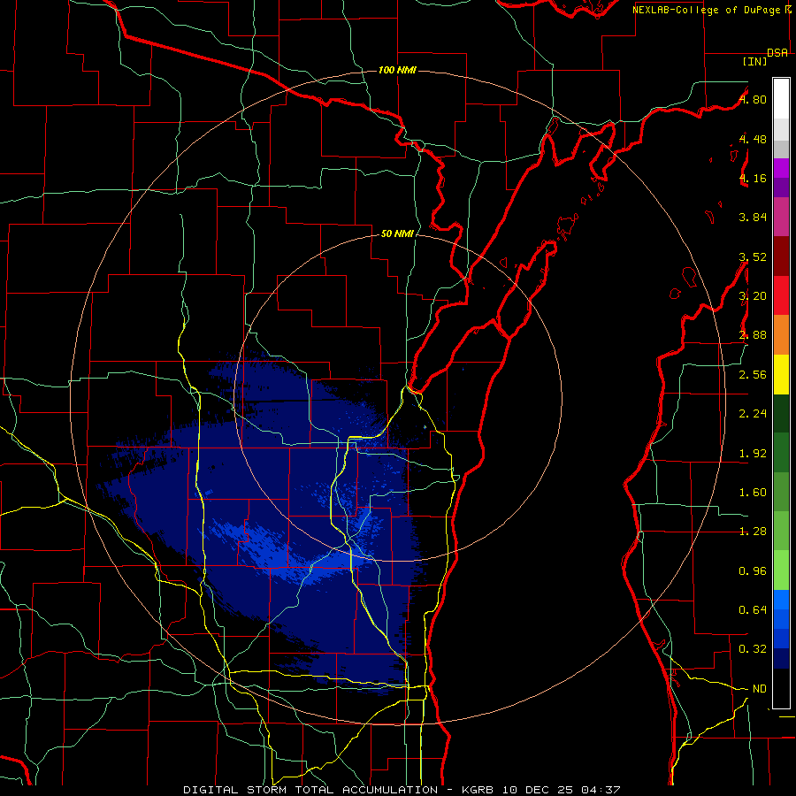Image resolution: width=796 pixels, height=796 pixels.
Task: Select the white swatch atop the color scale
Action: pos(781,99)
